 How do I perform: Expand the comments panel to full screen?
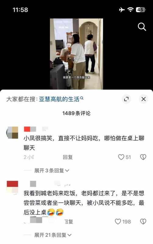click(x=126, y=99)
